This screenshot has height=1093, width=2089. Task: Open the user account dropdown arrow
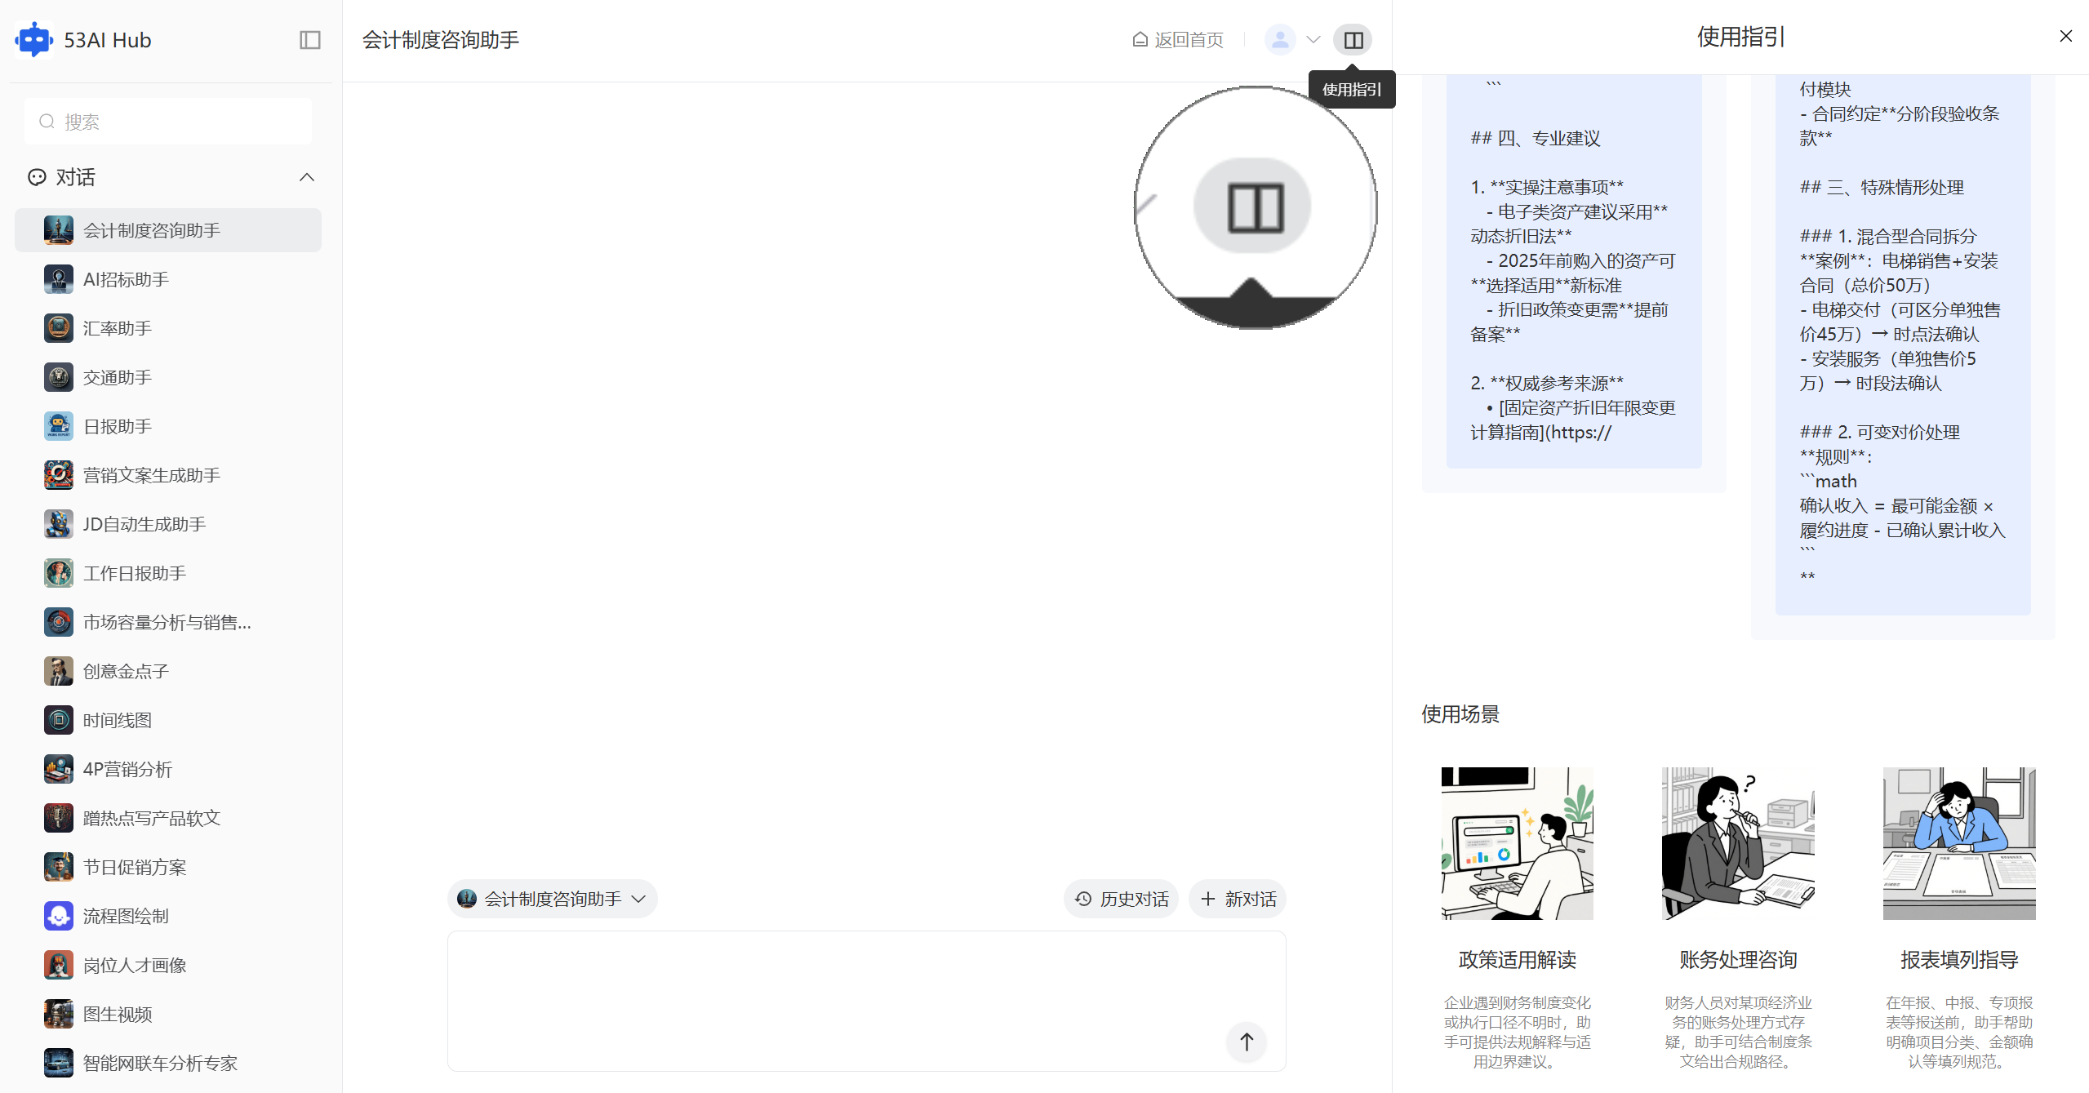pyautogui.click(x=1313, y=40)
